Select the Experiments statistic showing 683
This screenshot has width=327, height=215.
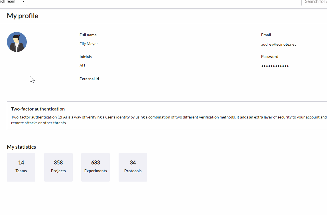(96, 167)
